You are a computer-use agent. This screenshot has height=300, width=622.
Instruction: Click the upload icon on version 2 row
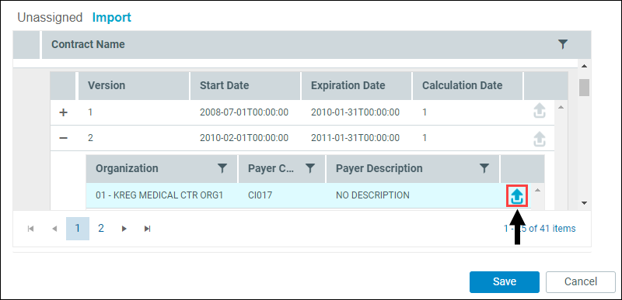(539, 139)
